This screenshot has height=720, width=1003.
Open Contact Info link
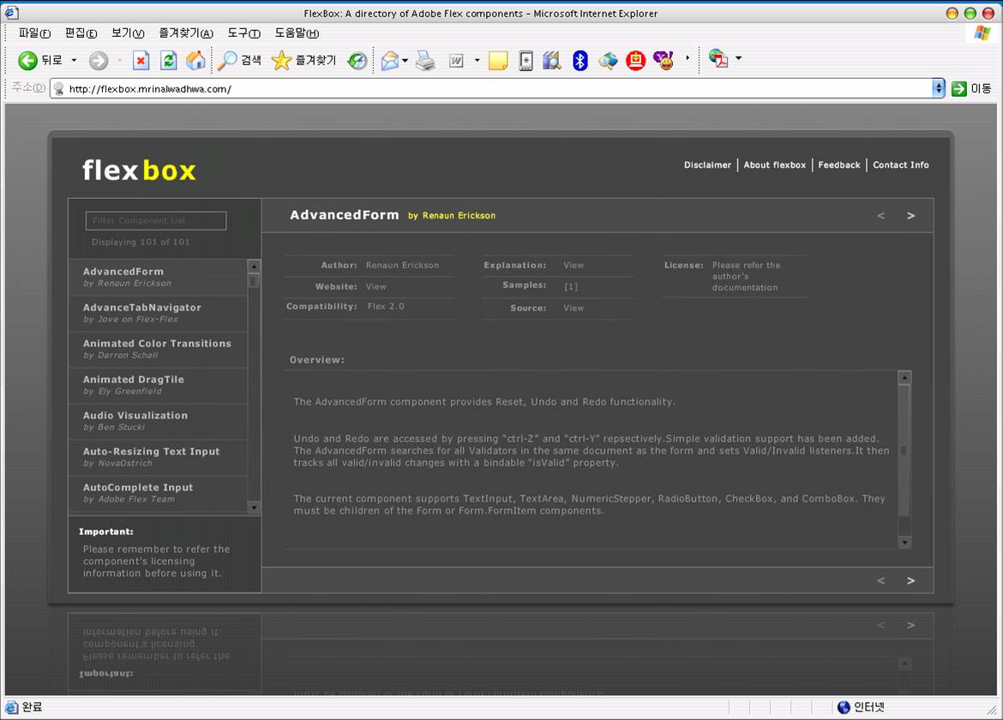click(901, 165)
